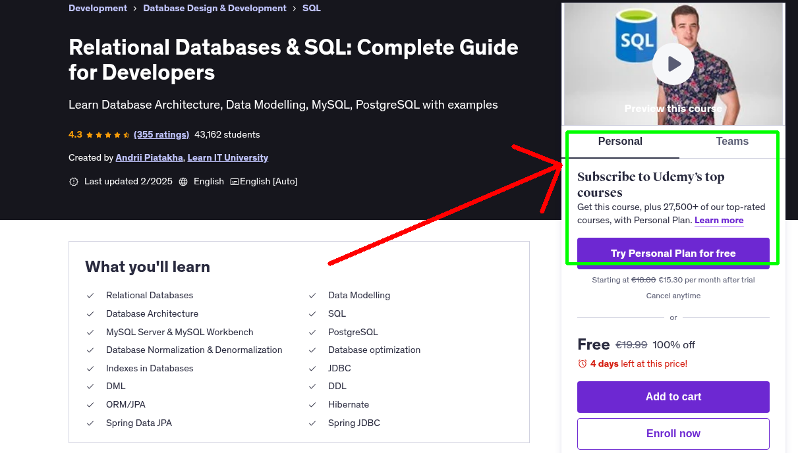Click the globe language icon

(x=183, y=182)
